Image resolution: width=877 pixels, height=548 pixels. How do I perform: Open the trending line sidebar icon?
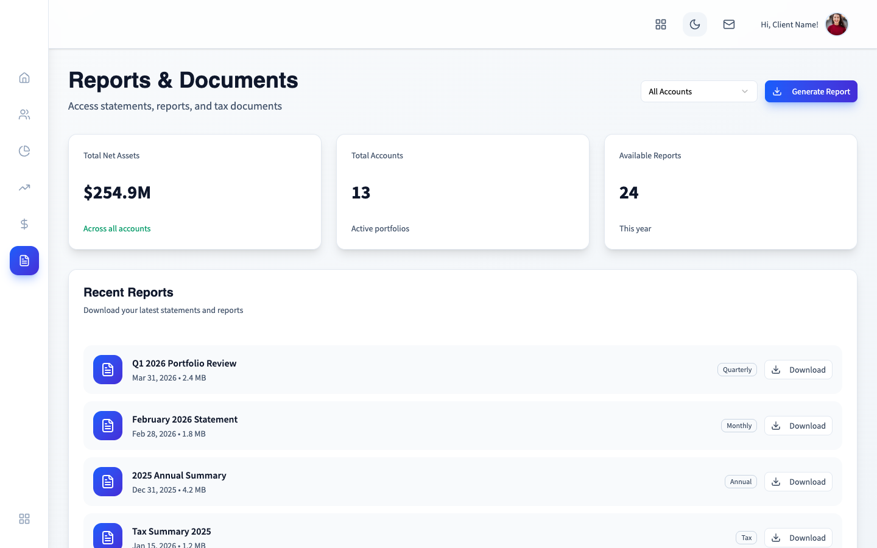[x=24, y=188]
